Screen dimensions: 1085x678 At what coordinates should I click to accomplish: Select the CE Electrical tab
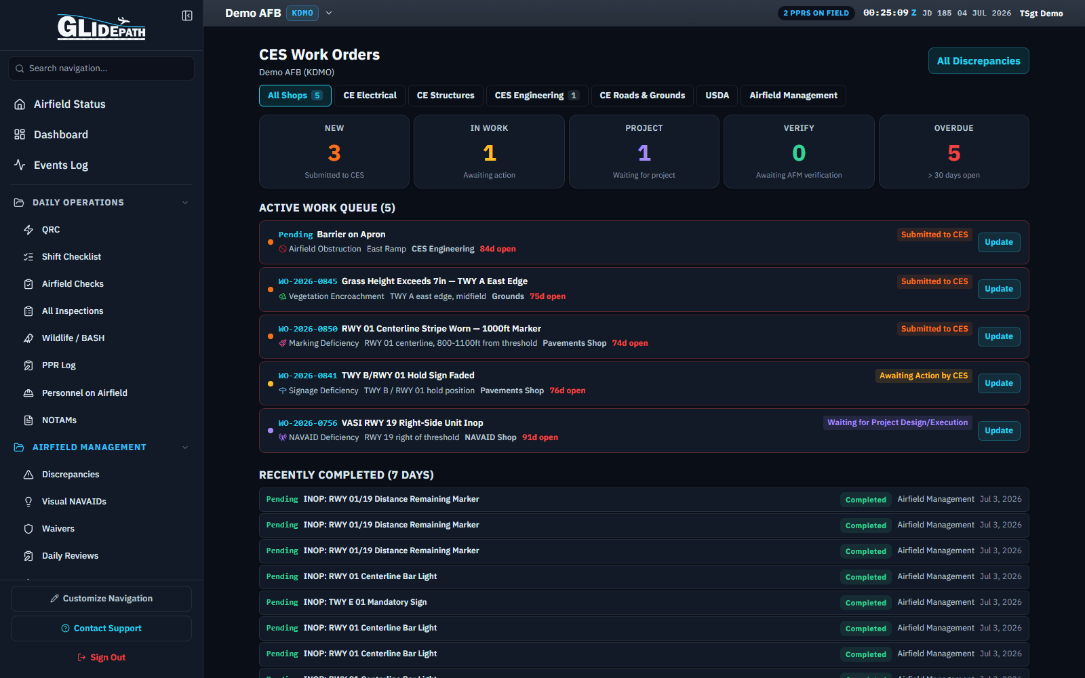pyautogui.click(x=370, y=96)
